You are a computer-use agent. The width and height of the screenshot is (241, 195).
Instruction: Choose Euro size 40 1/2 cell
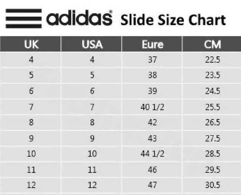[x=152, y=108]
